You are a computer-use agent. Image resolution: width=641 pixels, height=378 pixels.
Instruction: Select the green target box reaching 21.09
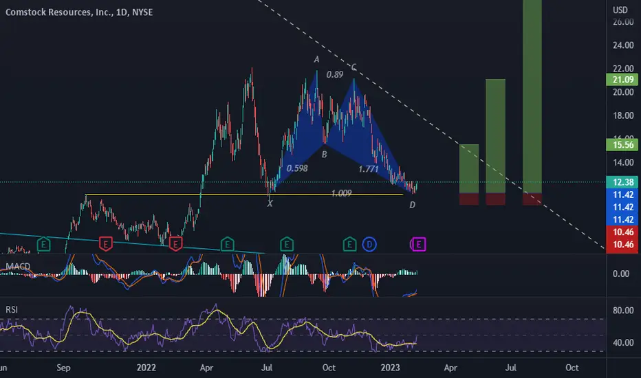pos(495,136)
